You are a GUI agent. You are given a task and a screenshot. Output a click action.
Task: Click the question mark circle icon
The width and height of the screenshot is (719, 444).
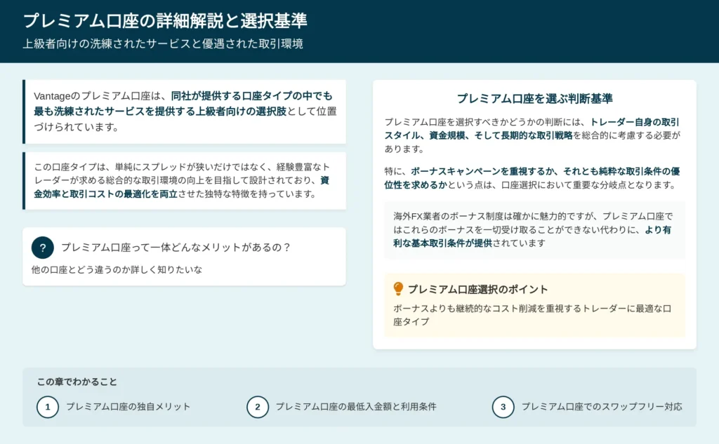pyautogui.click(x=43, y=248)
